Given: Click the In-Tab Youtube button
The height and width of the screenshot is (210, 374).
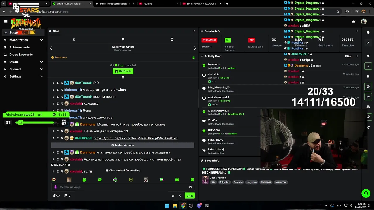Looking at the screenshot, I should (x=123, y=145).
